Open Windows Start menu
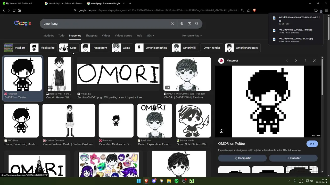Screen dimensions: 330x185 coord(138,181)
